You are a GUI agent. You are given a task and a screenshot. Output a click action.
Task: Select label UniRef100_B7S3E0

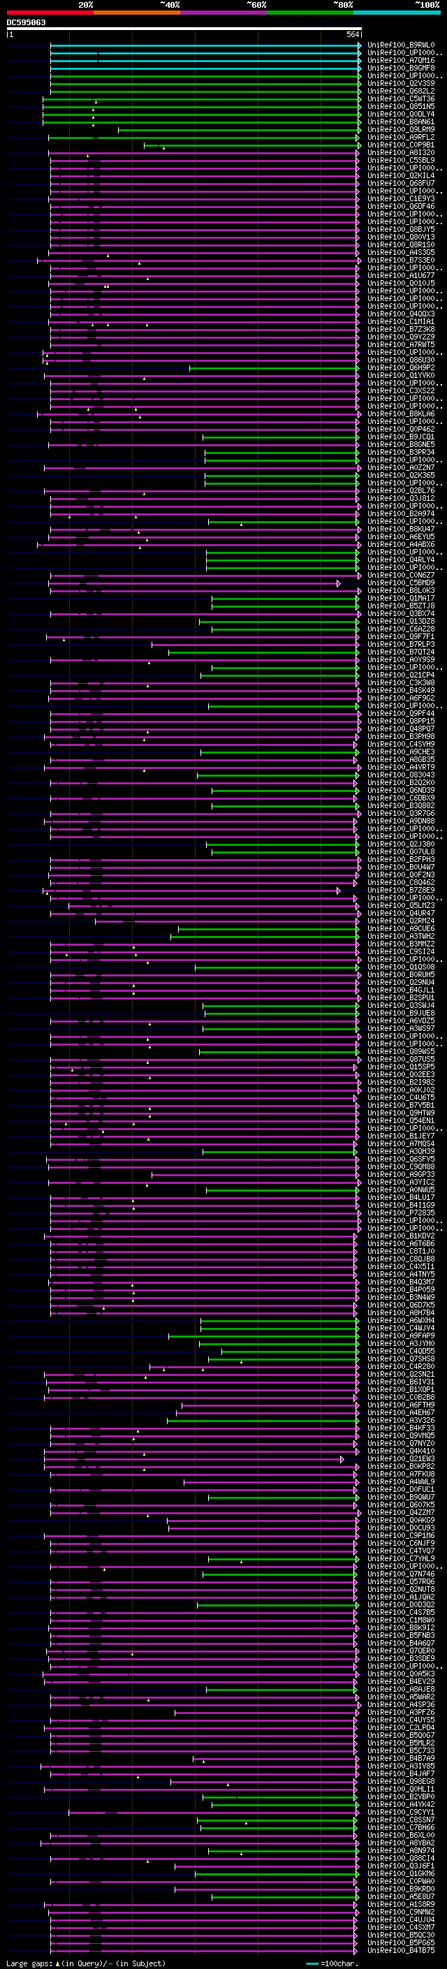click(x=401, y=260)
